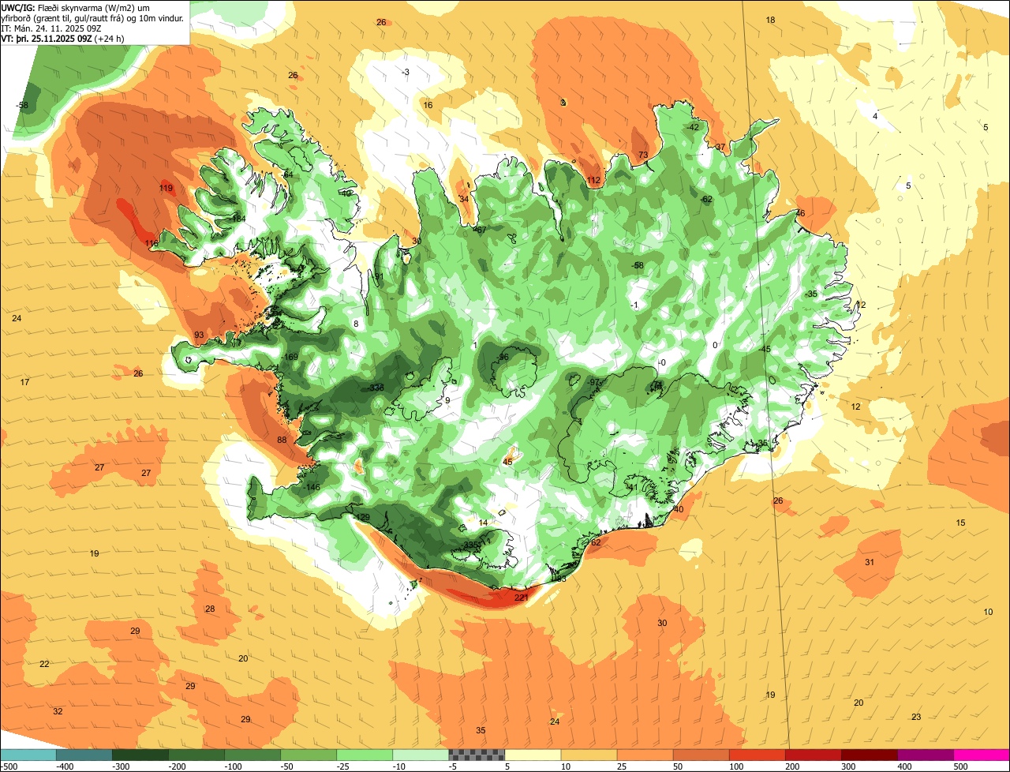Click the initial time 'IT: Mán. 24. 11. 2025 09Z'

51,28
